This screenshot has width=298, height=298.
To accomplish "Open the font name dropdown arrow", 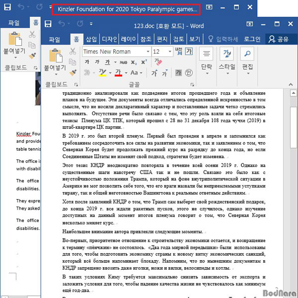I will (x=148, y=52).
